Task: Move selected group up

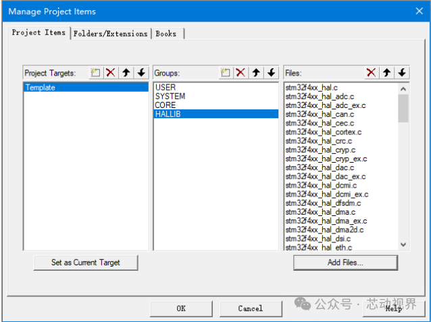Action: 256,73
